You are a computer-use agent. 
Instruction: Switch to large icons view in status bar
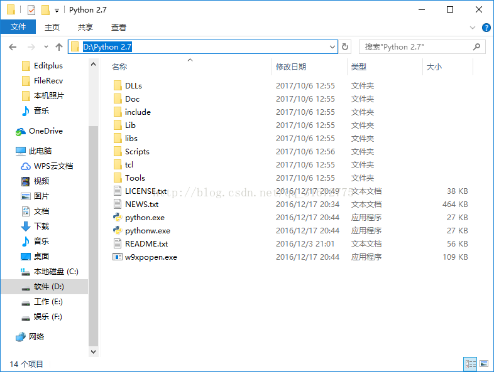tap(485, 364)
